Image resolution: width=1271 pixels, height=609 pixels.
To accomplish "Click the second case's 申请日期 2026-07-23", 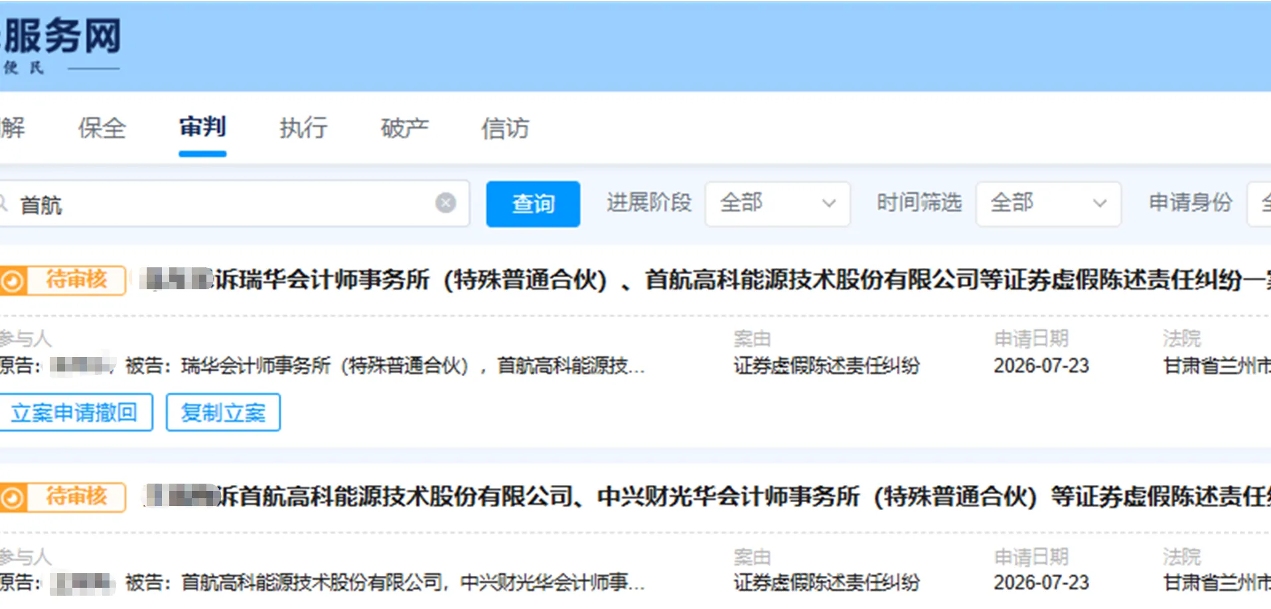I will 1041,582.
